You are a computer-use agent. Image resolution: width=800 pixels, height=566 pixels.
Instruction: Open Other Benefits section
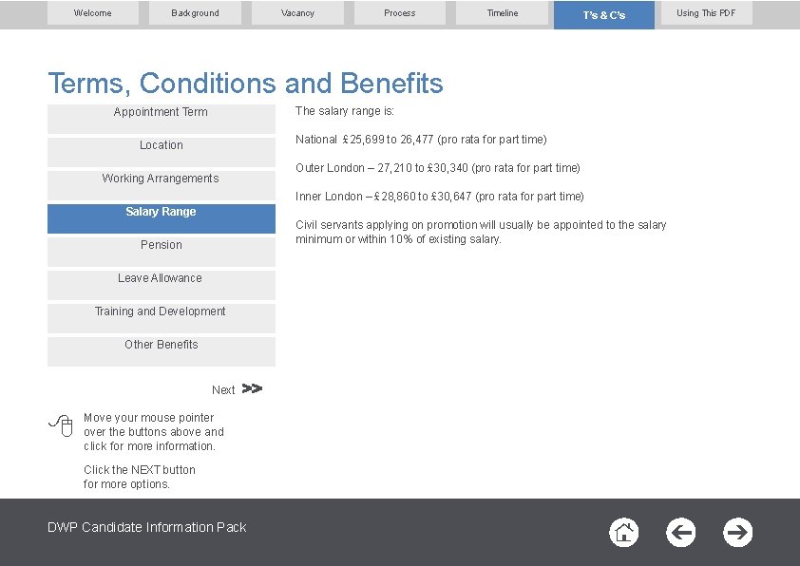pyautogui.click(x=162, y=351)
